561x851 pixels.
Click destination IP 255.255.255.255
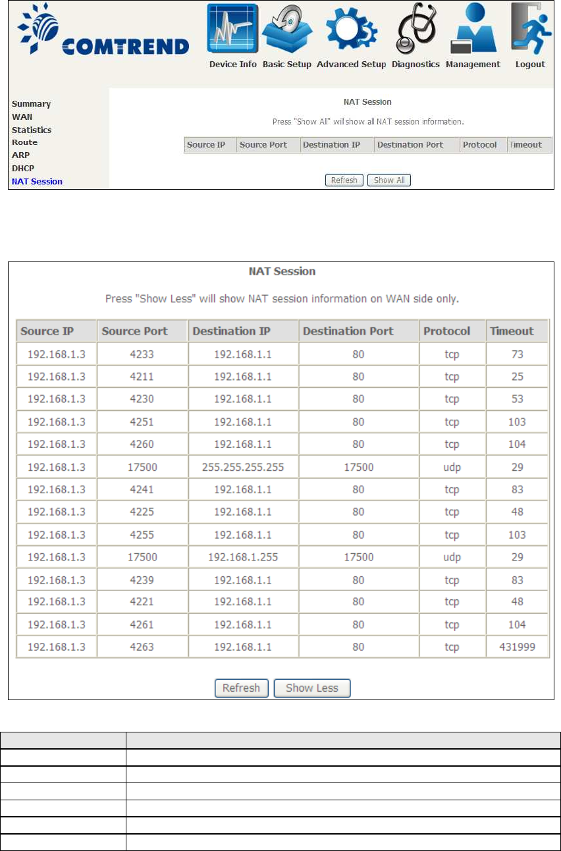(x=243, y=467)
